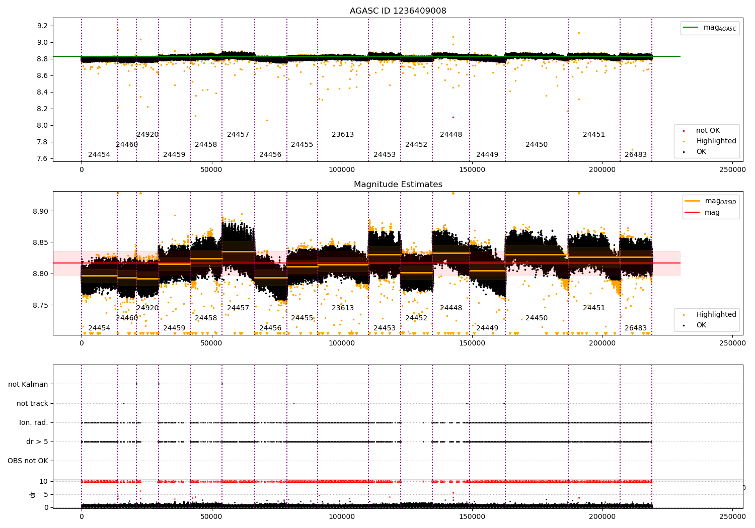Click OBSID label 24459 in top plot
The image size is (755, 528).
174,154
